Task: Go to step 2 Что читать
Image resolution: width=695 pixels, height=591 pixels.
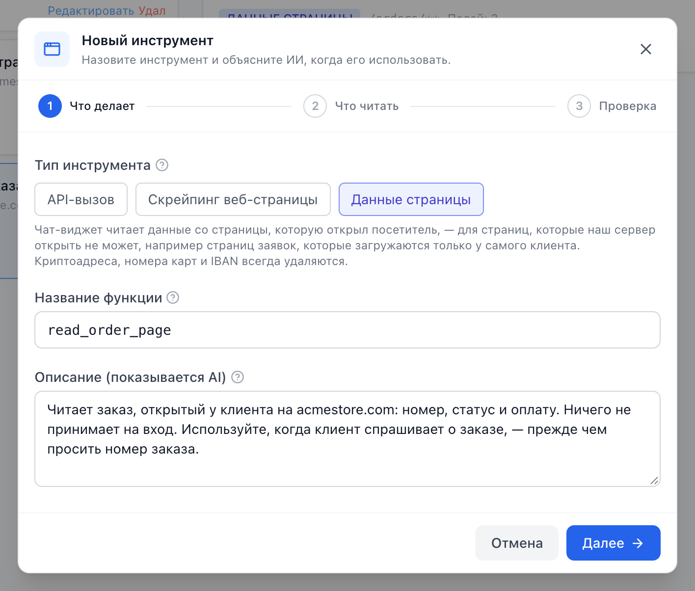Action: pyautogui.click(x=351, y=106)
